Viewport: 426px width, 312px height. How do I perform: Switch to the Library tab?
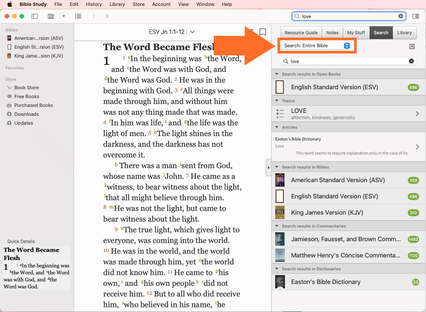coord(404,32)
